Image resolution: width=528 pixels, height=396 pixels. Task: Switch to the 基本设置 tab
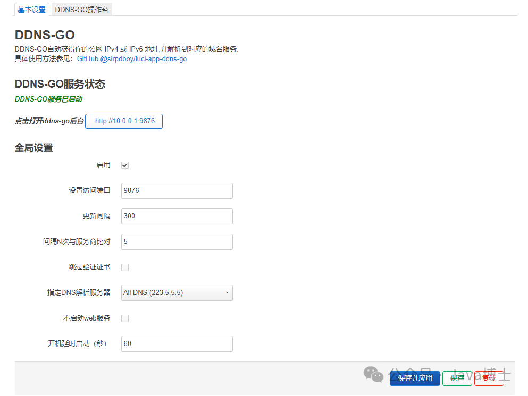[32, 10]
